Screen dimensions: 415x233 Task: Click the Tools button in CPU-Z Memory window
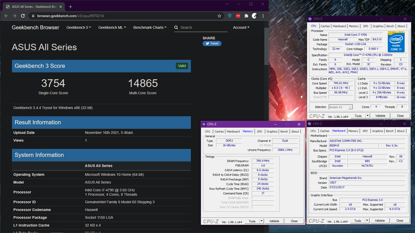(252, 221)
